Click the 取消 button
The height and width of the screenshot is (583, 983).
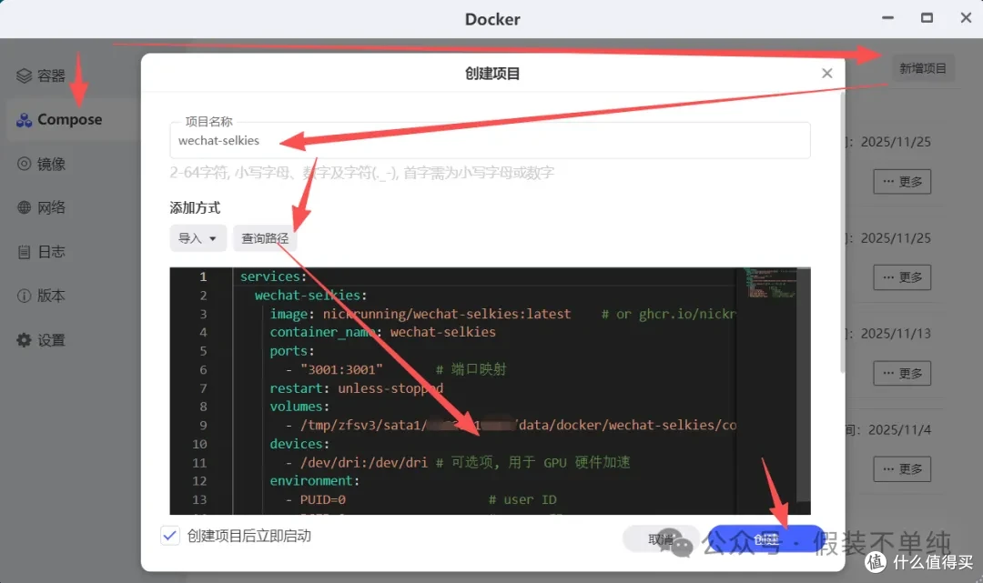(661, 539)
